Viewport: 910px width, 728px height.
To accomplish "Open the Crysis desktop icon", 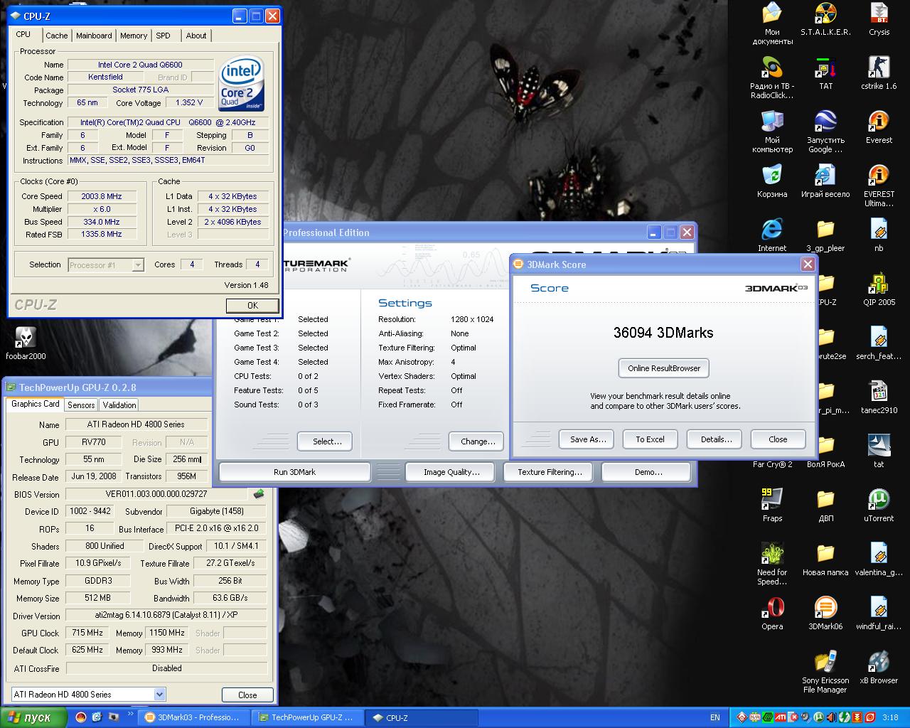I will pos(879,19).
